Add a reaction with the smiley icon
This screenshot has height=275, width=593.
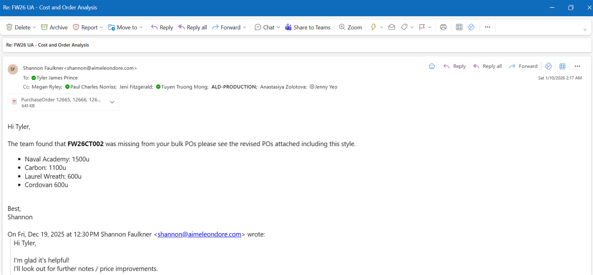(432, 66)
